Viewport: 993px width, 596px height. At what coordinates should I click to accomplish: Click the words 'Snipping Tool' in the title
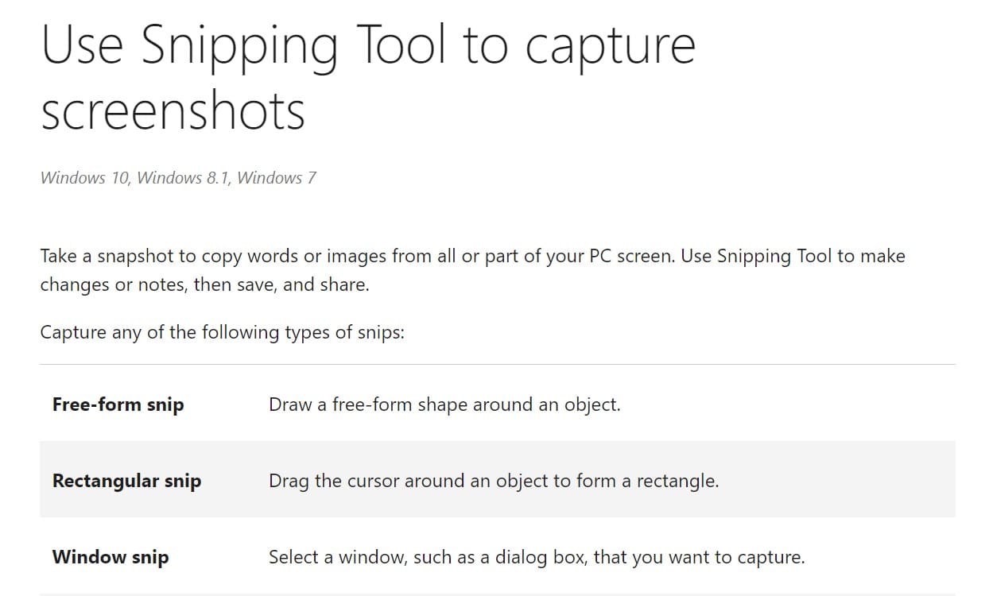pyautogui.click(x=293, y=46)
